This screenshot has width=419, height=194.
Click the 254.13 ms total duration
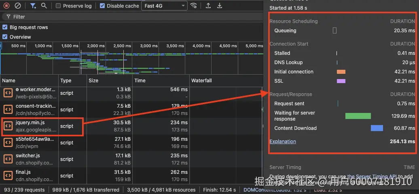click(402, 142)
